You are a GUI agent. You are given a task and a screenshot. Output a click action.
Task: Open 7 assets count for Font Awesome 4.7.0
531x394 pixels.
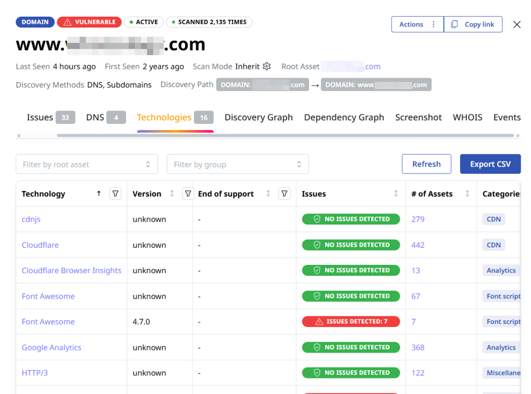[413, 321]
